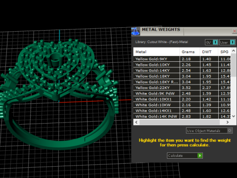Click the Use Object Materials diamond icon
Image resolution: width=237 pixels, height=178 pixels.
click(x=230, y=131)
